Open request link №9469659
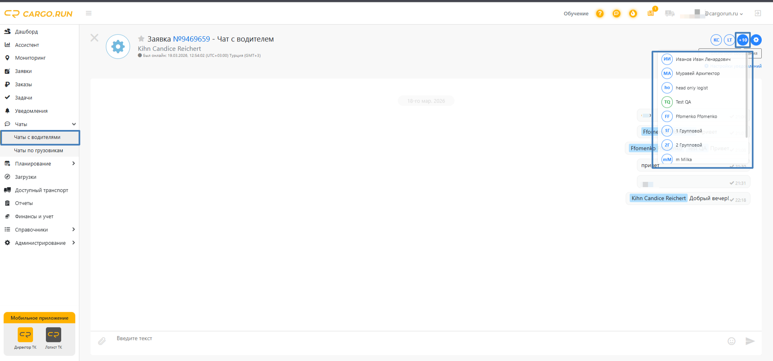Viewport: 773px width, 361px height. coord(192,39)
